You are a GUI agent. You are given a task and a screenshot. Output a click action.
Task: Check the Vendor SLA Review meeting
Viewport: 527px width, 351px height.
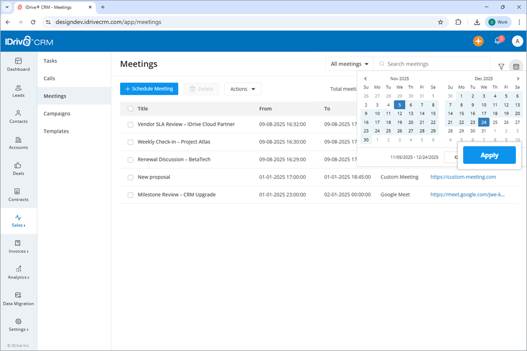[130, 124]
